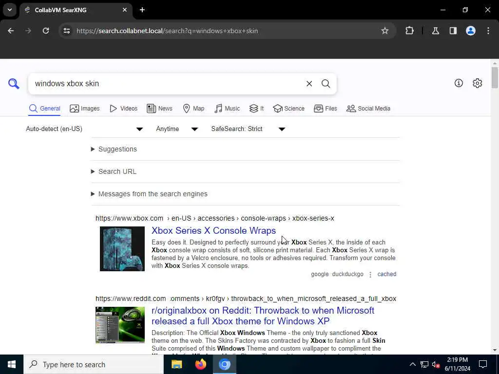Screen dimensions: 499x374
Task: Show hidden system tray icons
Action: [x=412, y=364]
